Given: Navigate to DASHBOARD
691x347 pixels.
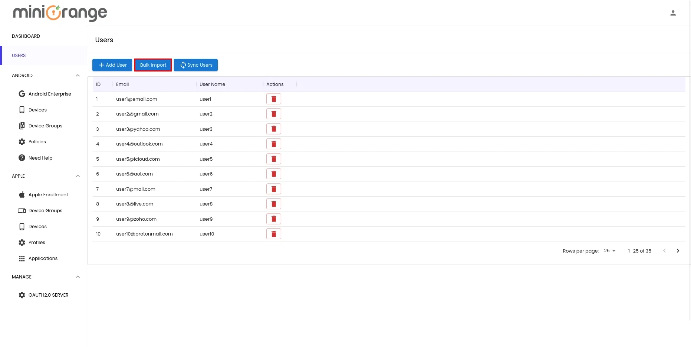Looking at the screenshot, I should (x=26, y=36).
